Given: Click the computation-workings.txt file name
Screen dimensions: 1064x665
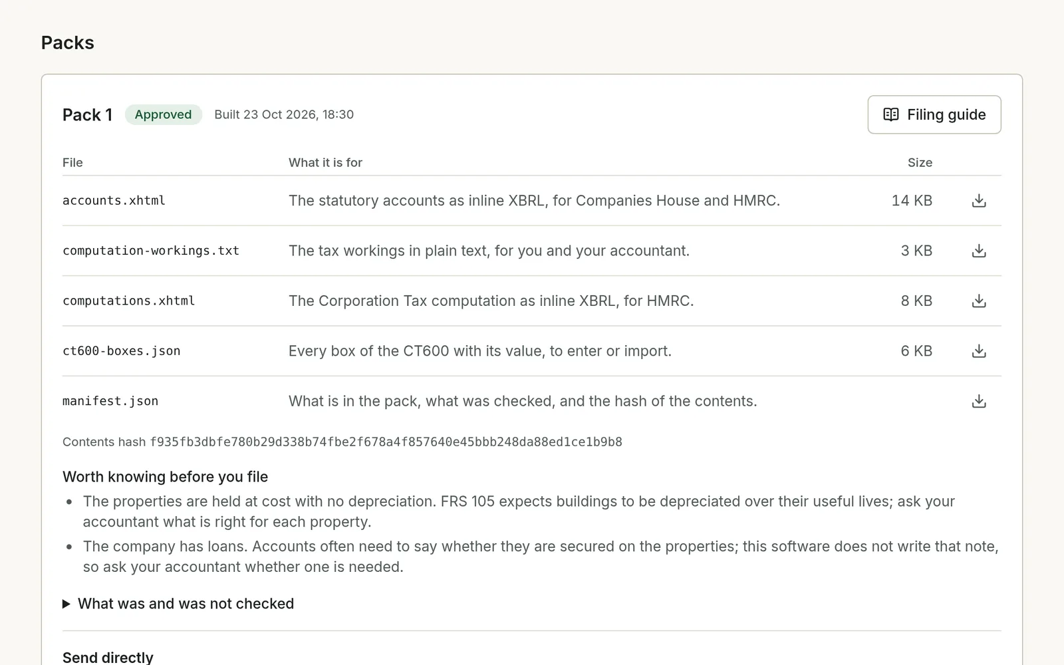Looking at the screenshot, I should (151, 251).
